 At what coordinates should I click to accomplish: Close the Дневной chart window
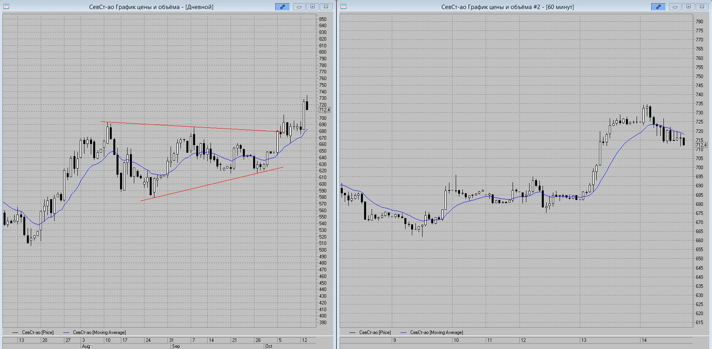326,7
